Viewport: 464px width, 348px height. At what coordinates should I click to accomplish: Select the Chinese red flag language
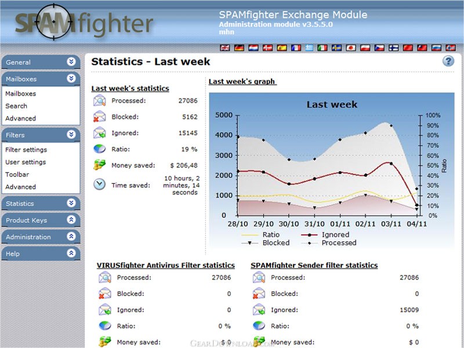pos(408,48)
